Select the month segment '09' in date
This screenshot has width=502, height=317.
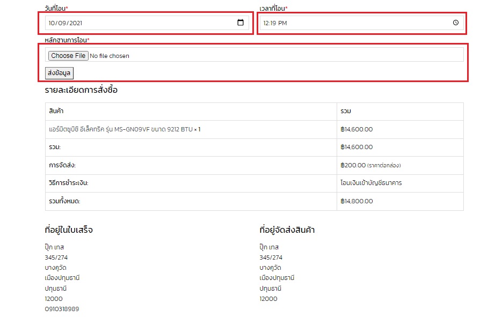63,23
